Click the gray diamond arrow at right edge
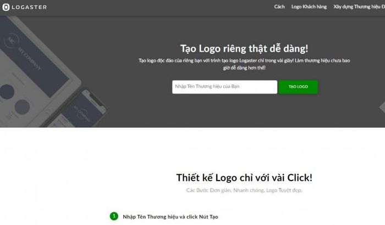 point(382,107)
